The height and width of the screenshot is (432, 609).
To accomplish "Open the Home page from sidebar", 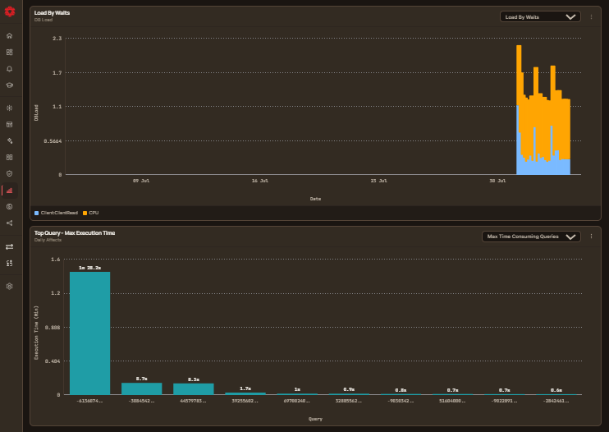I will coord(10,36).
